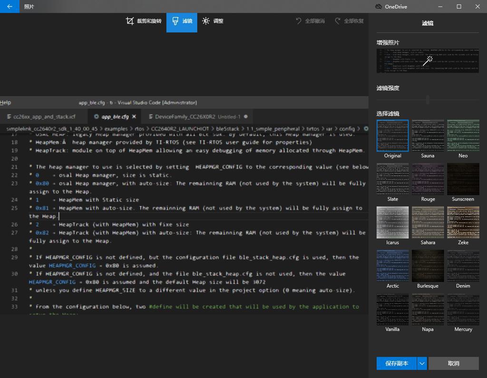Image resolution: width=487 pixels, height=378 pixels.
Task: Apply the Sauna filter
Action: click(428, 136)
